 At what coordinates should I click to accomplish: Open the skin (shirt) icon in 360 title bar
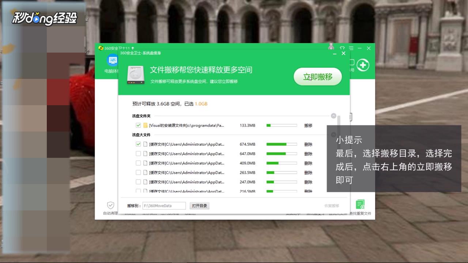point(342,48)
